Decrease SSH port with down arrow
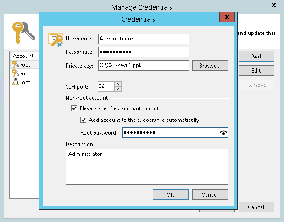Screen dimensions: 284x222 (118, 88)
